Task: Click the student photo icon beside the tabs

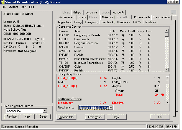Action: (173, 12)
